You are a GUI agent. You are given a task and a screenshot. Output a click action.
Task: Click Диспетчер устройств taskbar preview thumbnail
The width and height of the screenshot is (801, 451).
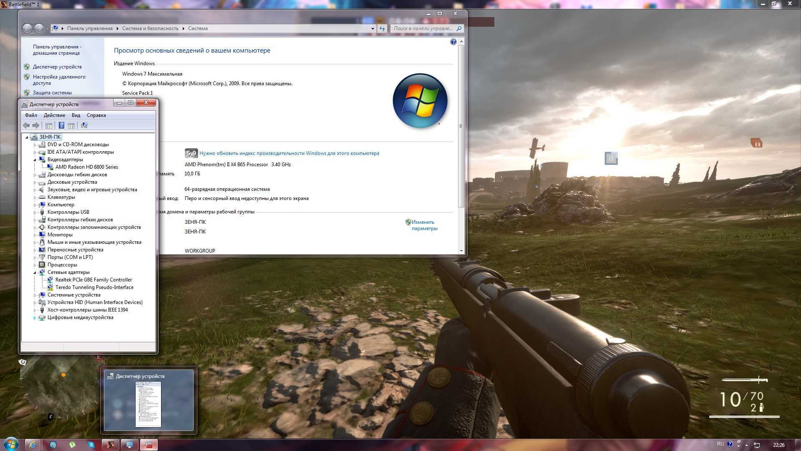tap(149, 400)
